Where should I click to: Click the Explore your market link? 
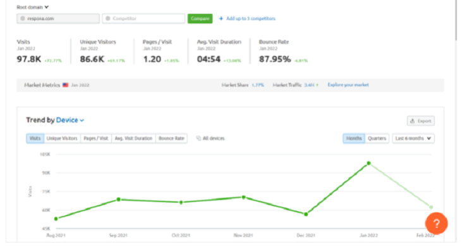(x=348, y=85)
